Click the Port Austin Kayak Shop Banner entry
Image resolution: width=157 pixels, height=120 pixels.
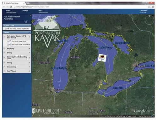(x=21, y=45)
